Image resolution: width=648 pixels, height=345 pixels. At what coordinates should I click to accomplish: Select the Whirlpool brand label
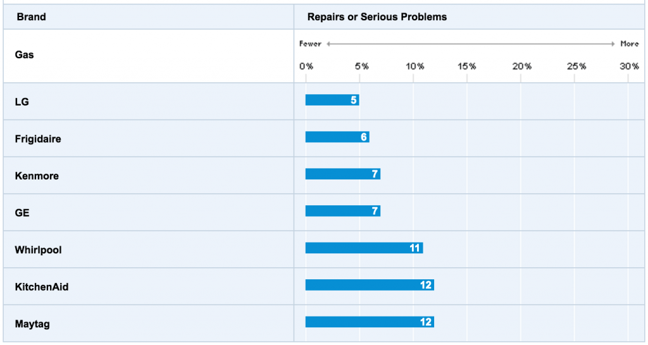point(38,250)
